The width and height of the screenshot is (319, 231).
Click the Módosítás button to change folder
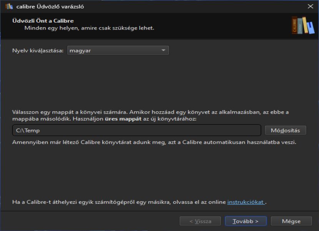286,130
